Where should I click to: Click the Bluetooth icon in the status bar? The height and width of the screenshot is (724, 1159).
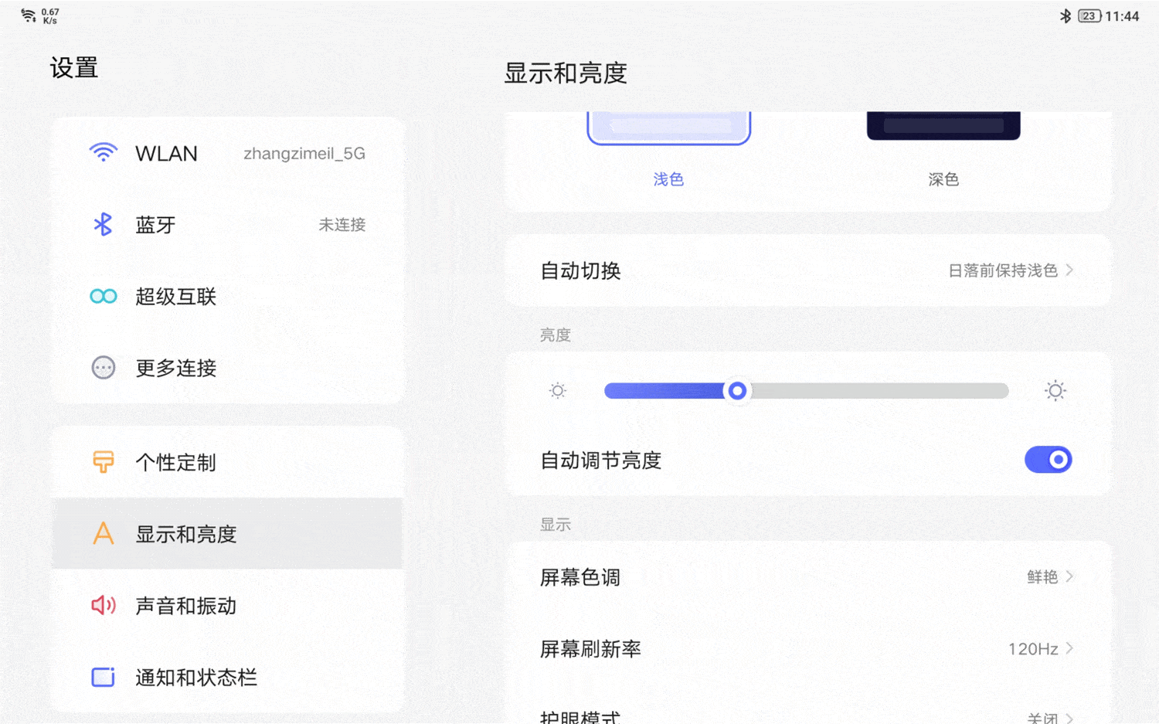(x=1068, y=15)
